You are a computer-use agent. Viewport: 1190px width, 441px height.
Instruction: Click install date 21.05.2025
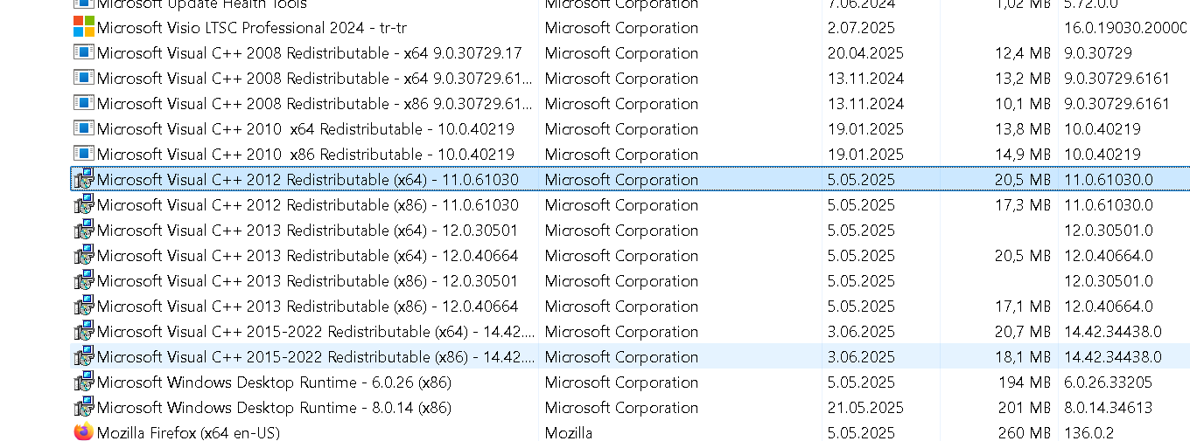pyautogui.click(x=865, y=408)
